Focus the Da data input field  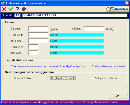click(38, 29)
